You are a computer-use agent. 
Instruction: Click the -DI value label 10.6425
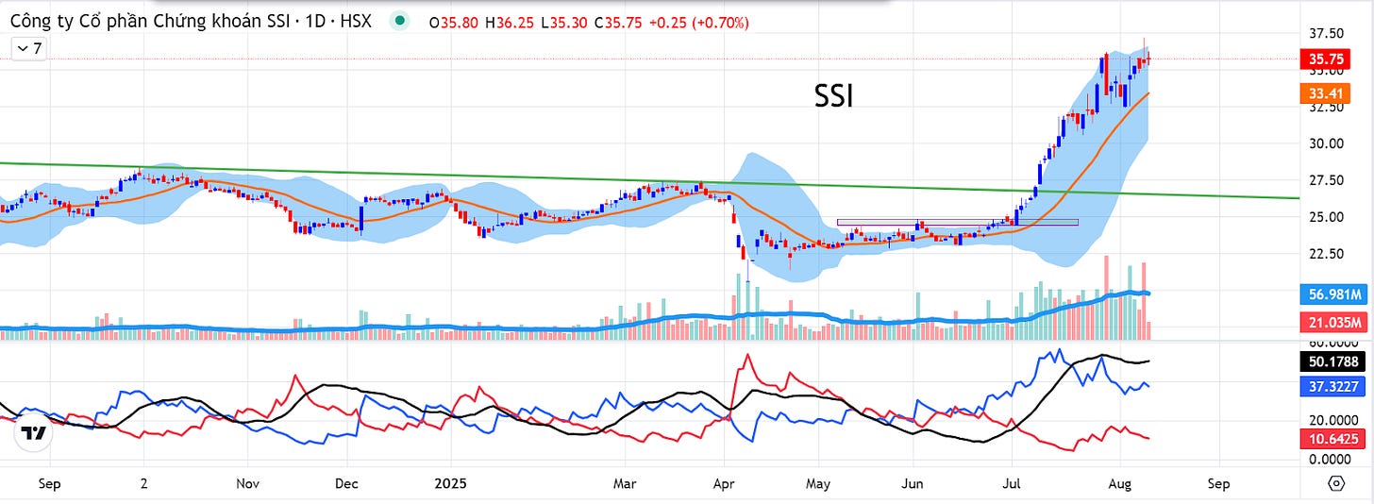(x=1333, y=439)
